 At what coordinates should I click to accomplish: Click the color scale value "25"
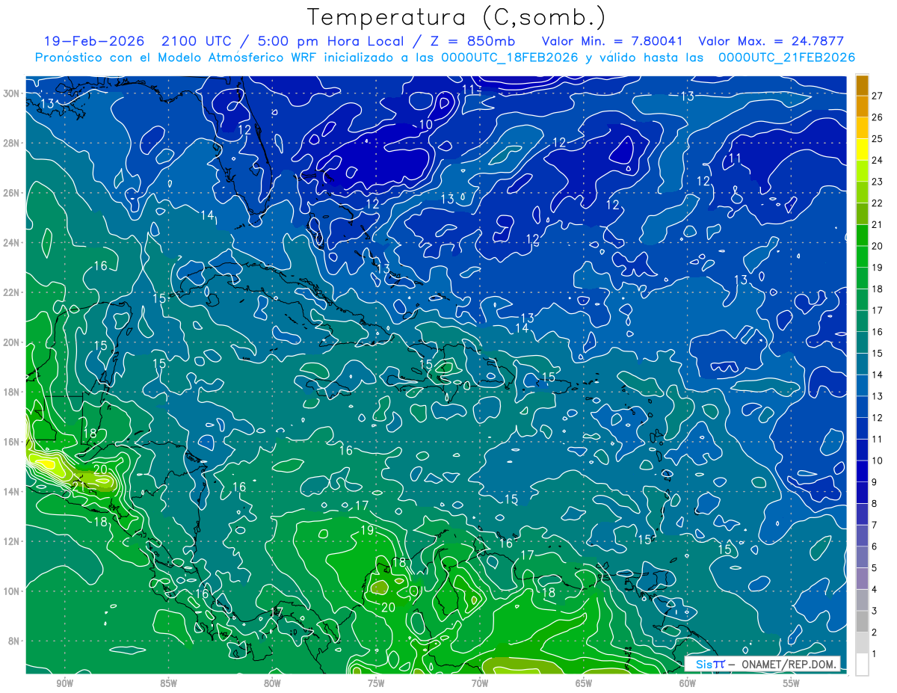tap(877, 139)
